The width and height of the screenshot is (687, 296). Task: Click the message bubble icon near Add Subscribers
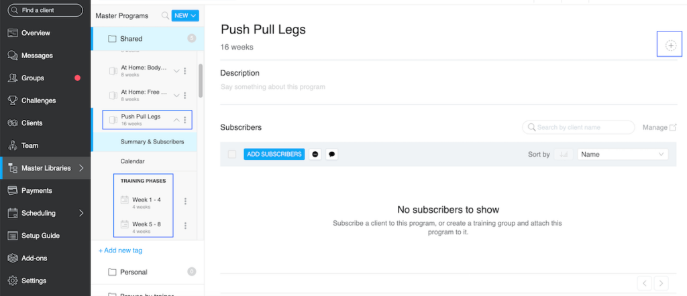331,154
